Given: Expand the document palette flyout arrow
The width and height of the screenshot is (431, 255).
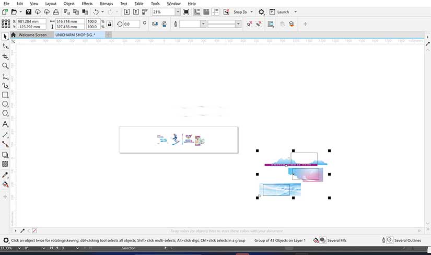Looking at the screenshot, I should point(15,231).
